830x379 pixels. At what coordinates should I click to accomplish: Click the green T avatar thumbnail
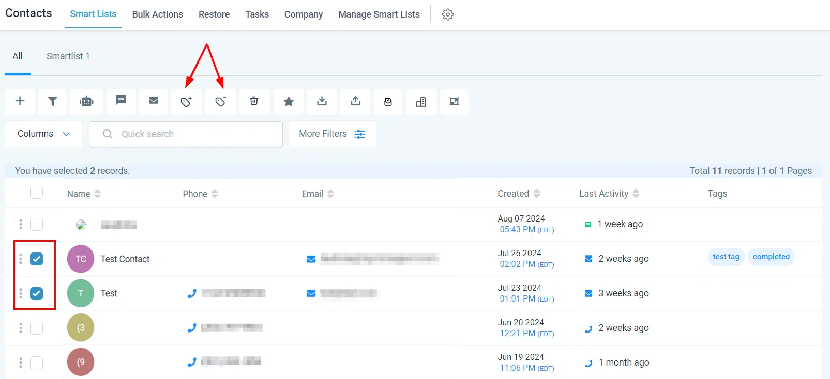[x=81, y=293]
